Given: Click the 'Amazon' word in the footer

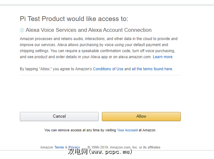Looking at the screenshot, I should (x=47, y=147).
